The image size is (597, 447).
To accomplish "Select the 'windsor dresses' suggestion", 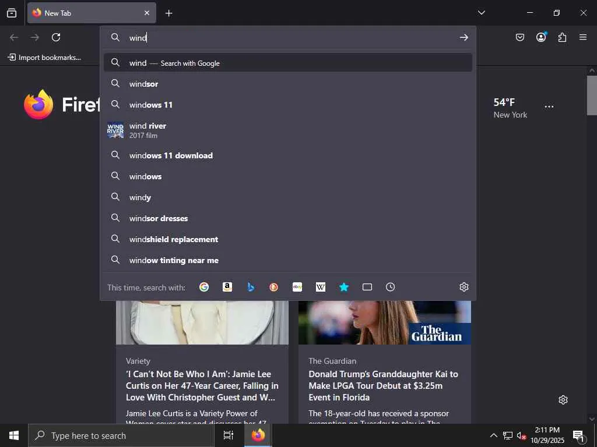I will click(x=288, y=218).
